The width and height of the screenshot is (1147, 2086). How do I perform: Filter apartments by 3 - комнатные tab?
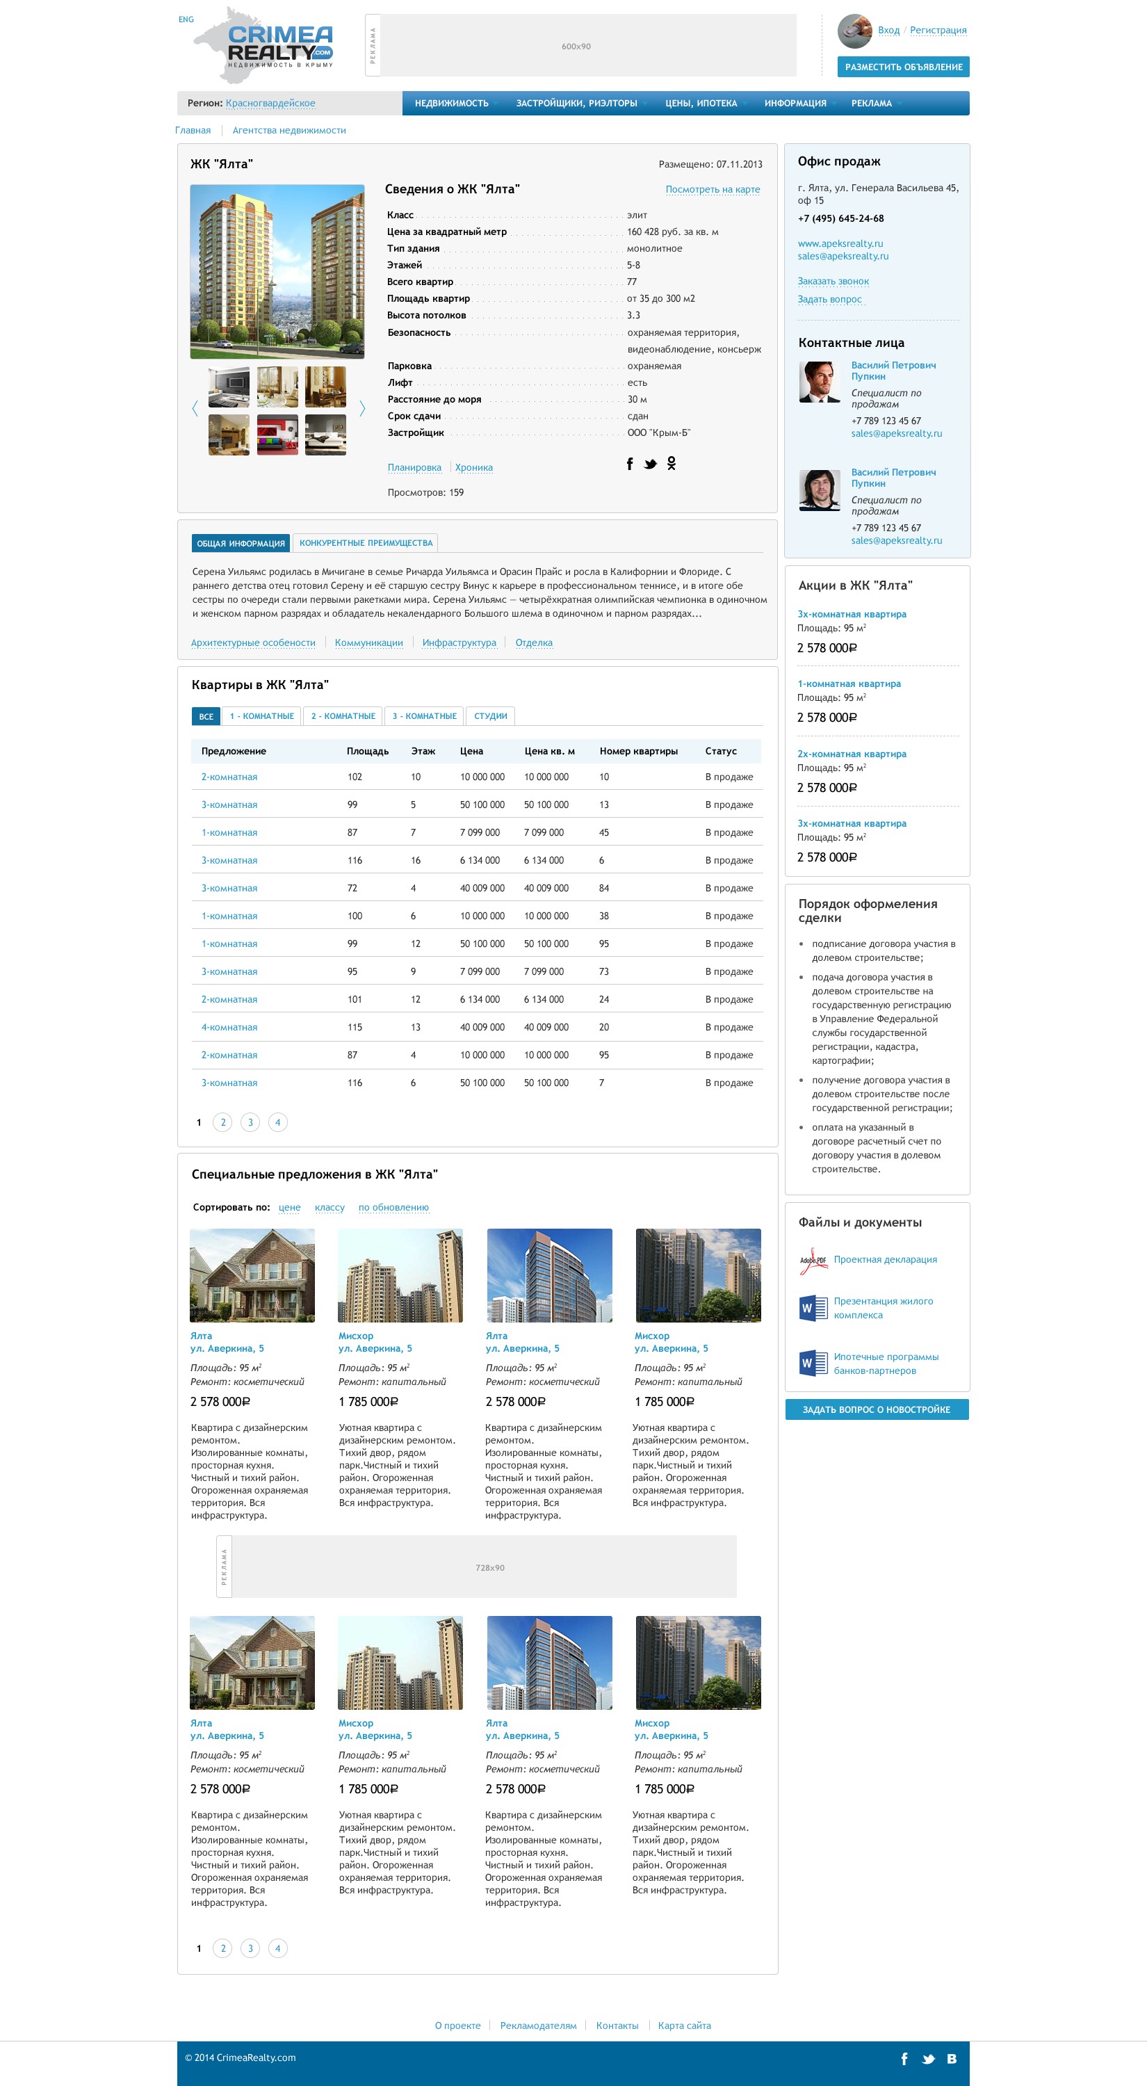[425, 717]
